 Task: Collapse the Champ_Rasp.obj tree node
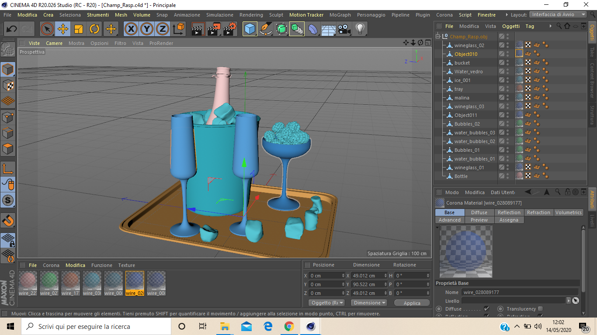(x=438, y=37)
